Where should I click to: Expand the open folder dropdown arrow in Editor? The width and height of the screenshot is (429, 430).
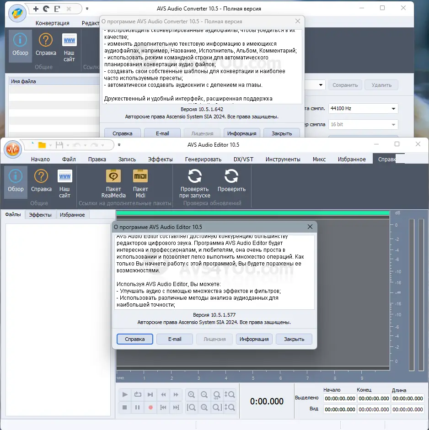50,145
